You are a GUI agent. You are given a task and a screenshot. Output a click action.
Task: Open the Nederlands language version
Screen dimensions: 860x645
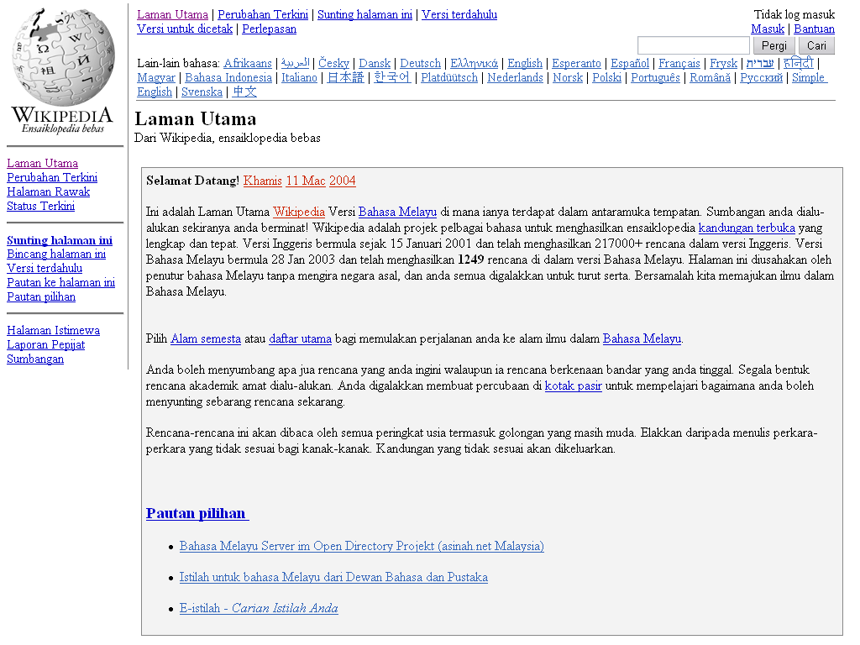coord(515,78)
